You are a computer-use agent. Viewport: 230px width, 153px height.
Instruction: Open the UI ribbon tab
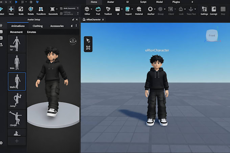click(x=127, y=2)
